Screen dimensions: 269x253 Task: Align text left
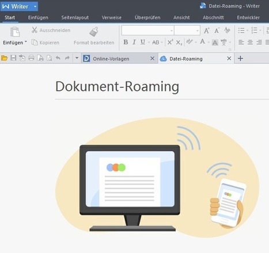(241, 42)
